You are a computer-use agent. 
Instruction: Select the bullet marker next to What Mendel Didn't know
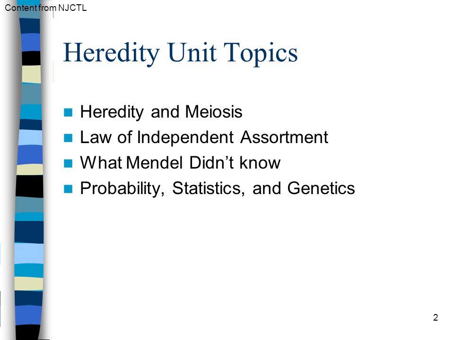[x=68, y=163]
